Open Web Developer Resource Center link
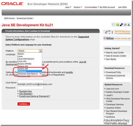The width and height of the screenshot is (133, 126). tap(118, 100)
